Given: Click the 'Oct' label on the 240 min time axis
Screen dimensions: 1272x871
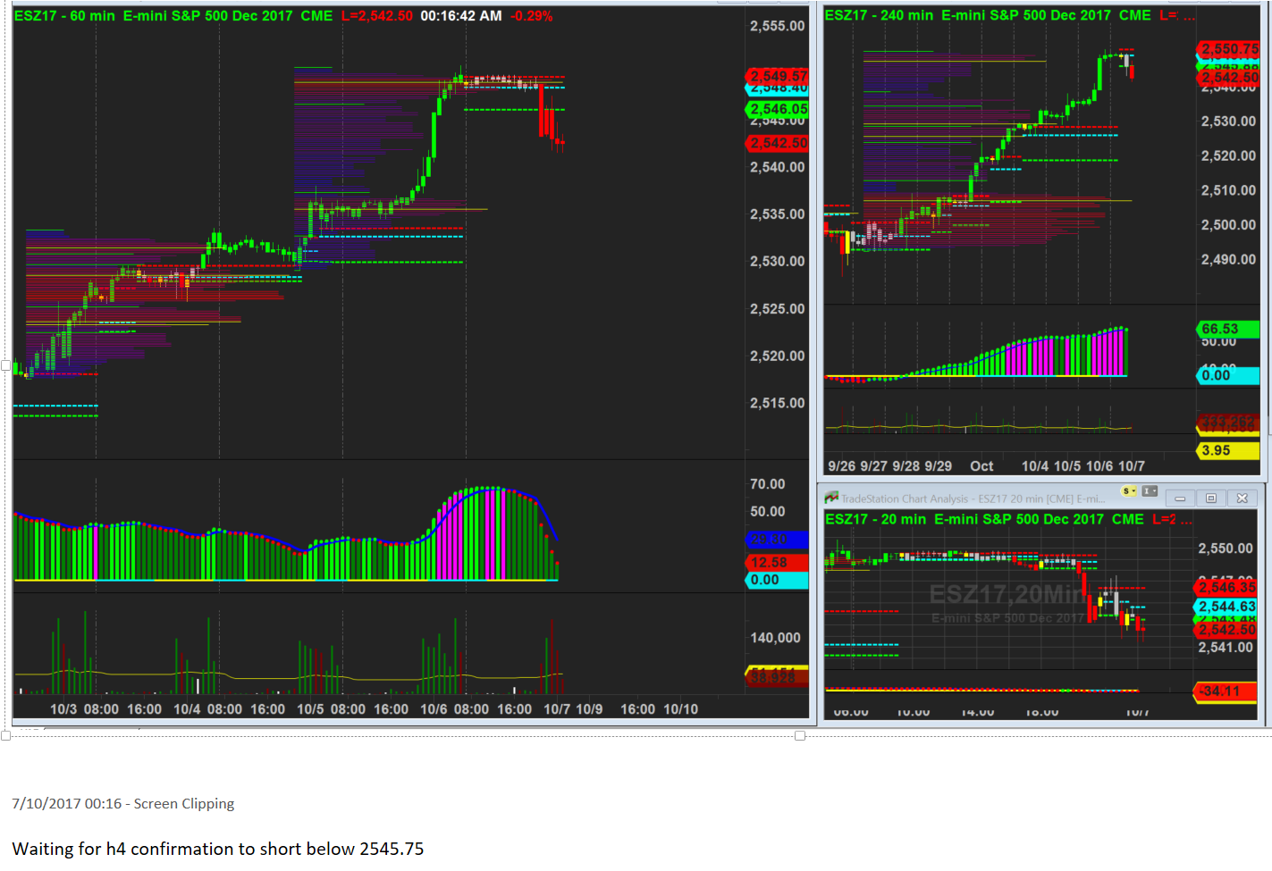Looking at the screenshot, I should (981, 466).
